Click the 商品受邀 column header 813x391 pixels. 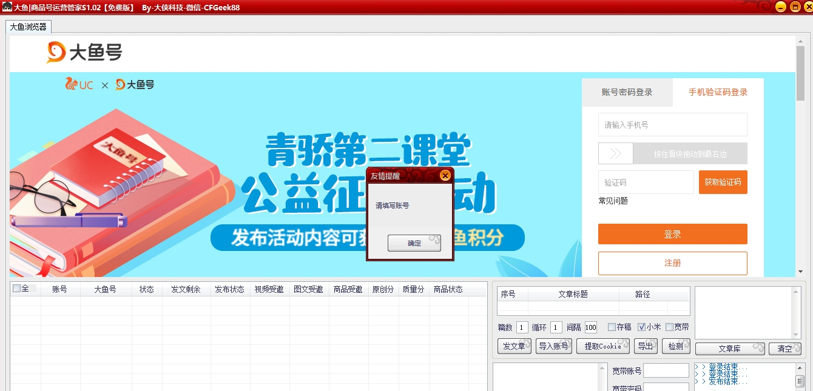(x=348, y=290)
